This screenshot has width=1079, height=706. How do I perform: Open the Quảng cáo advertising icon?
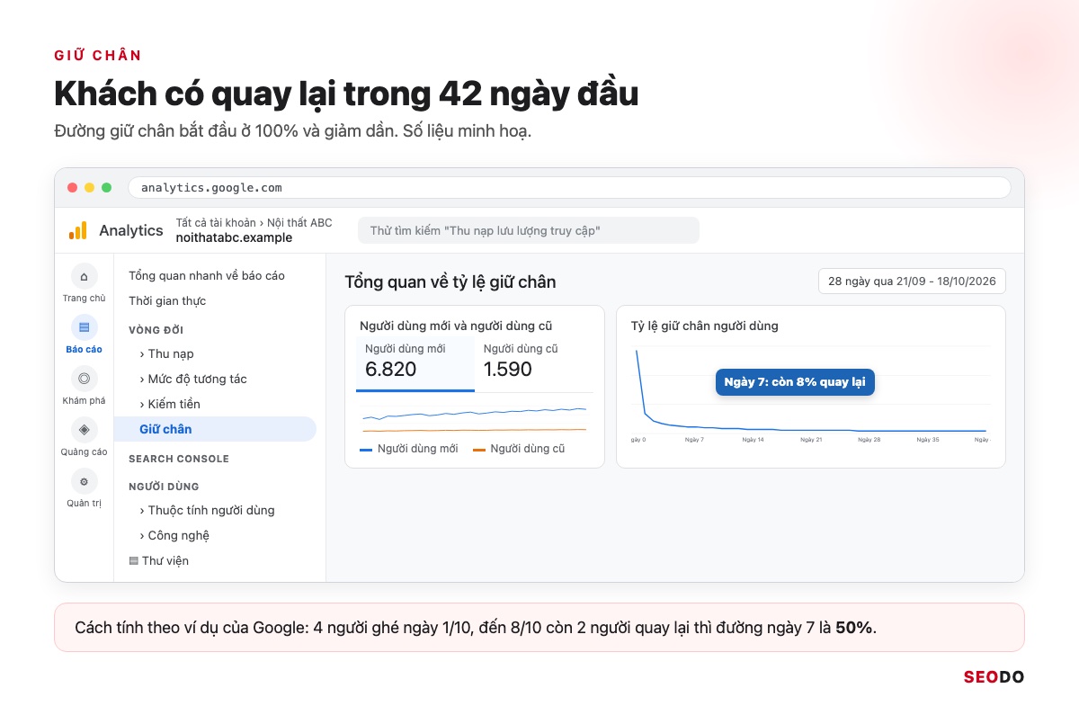pos(85,430)
